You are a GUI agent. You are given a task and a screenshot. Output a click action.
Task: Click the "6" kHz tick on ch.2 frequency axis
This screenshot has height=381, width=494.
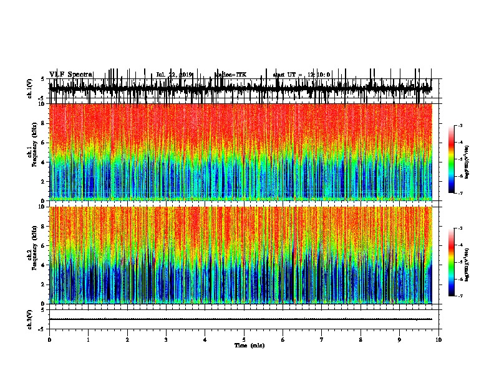click(43, 246)
